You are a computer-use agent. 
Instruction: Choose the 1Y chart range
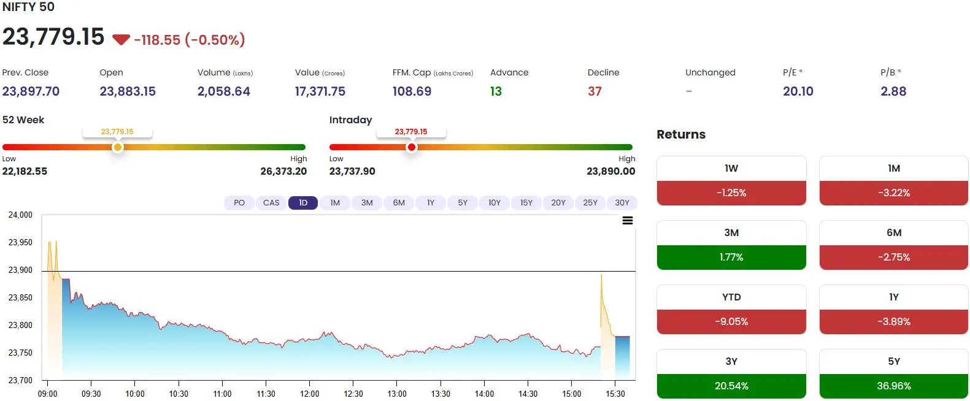[x=431, y=203]
